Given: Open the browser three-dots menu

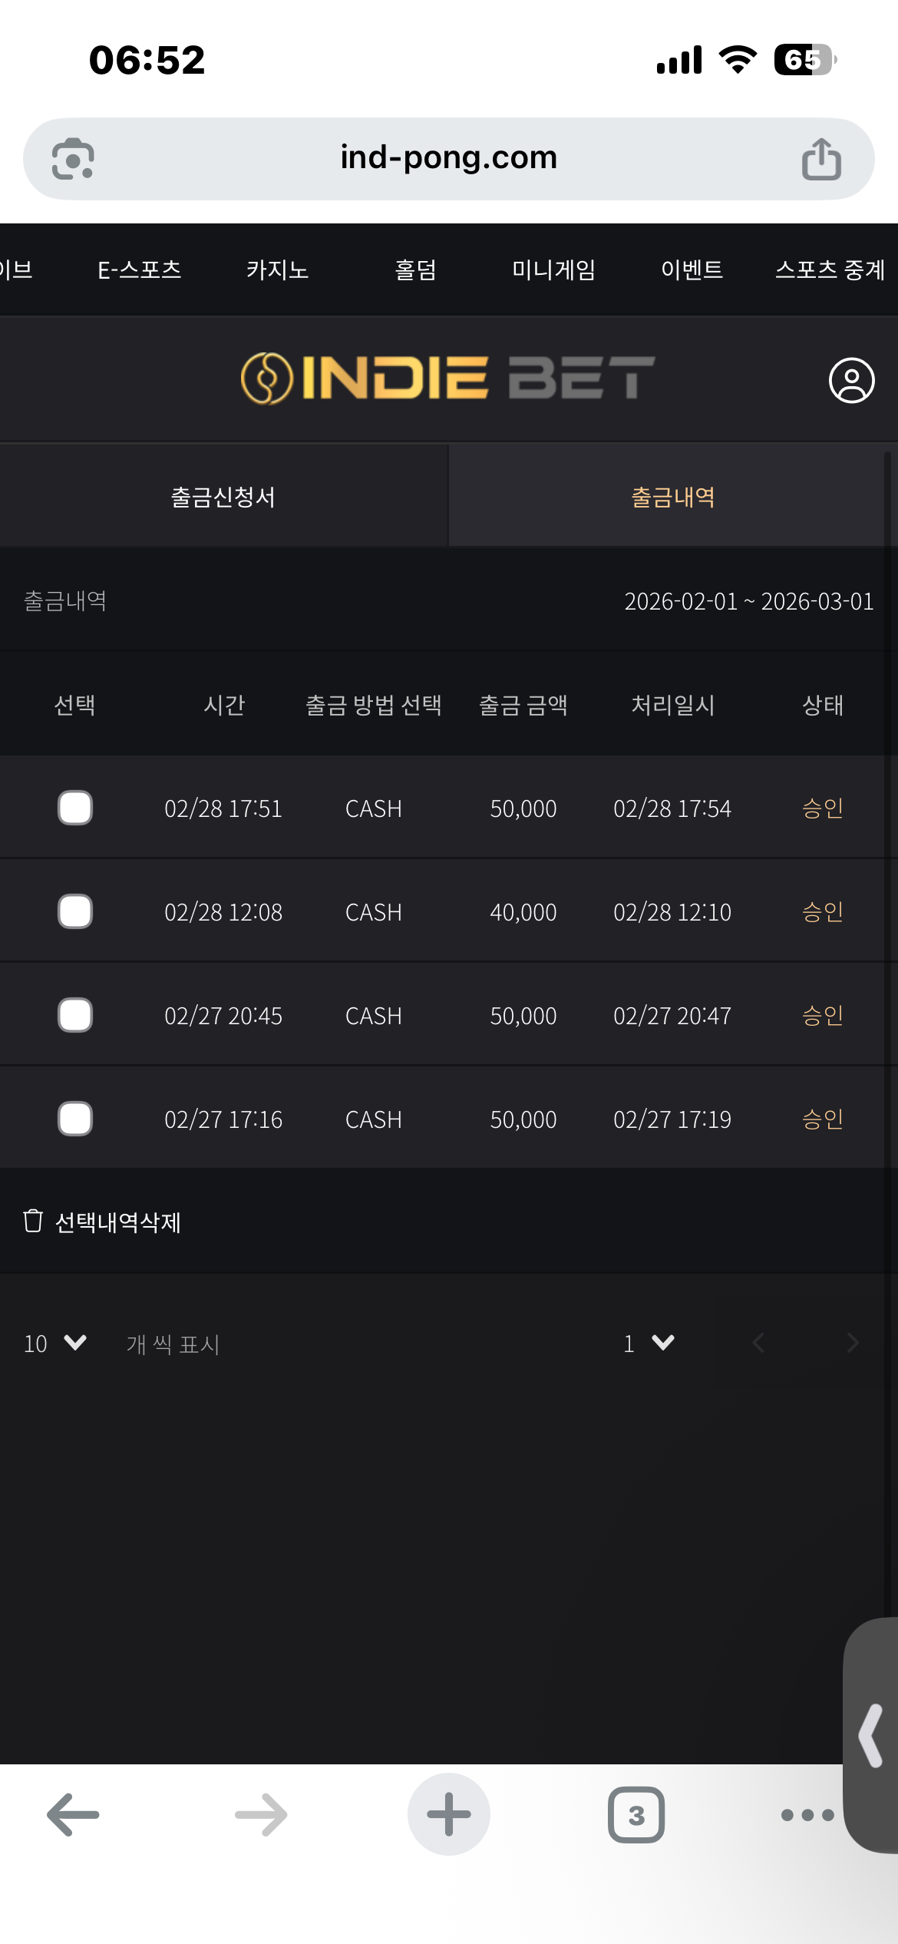Looking at the screenshot, I should 807,1814.
